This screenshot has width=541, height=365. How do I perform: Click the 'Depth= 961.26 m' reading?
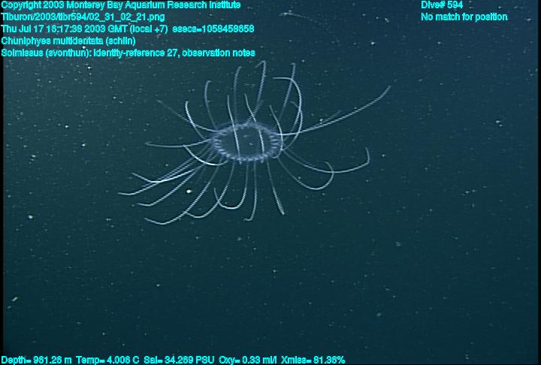click(36, 360)
